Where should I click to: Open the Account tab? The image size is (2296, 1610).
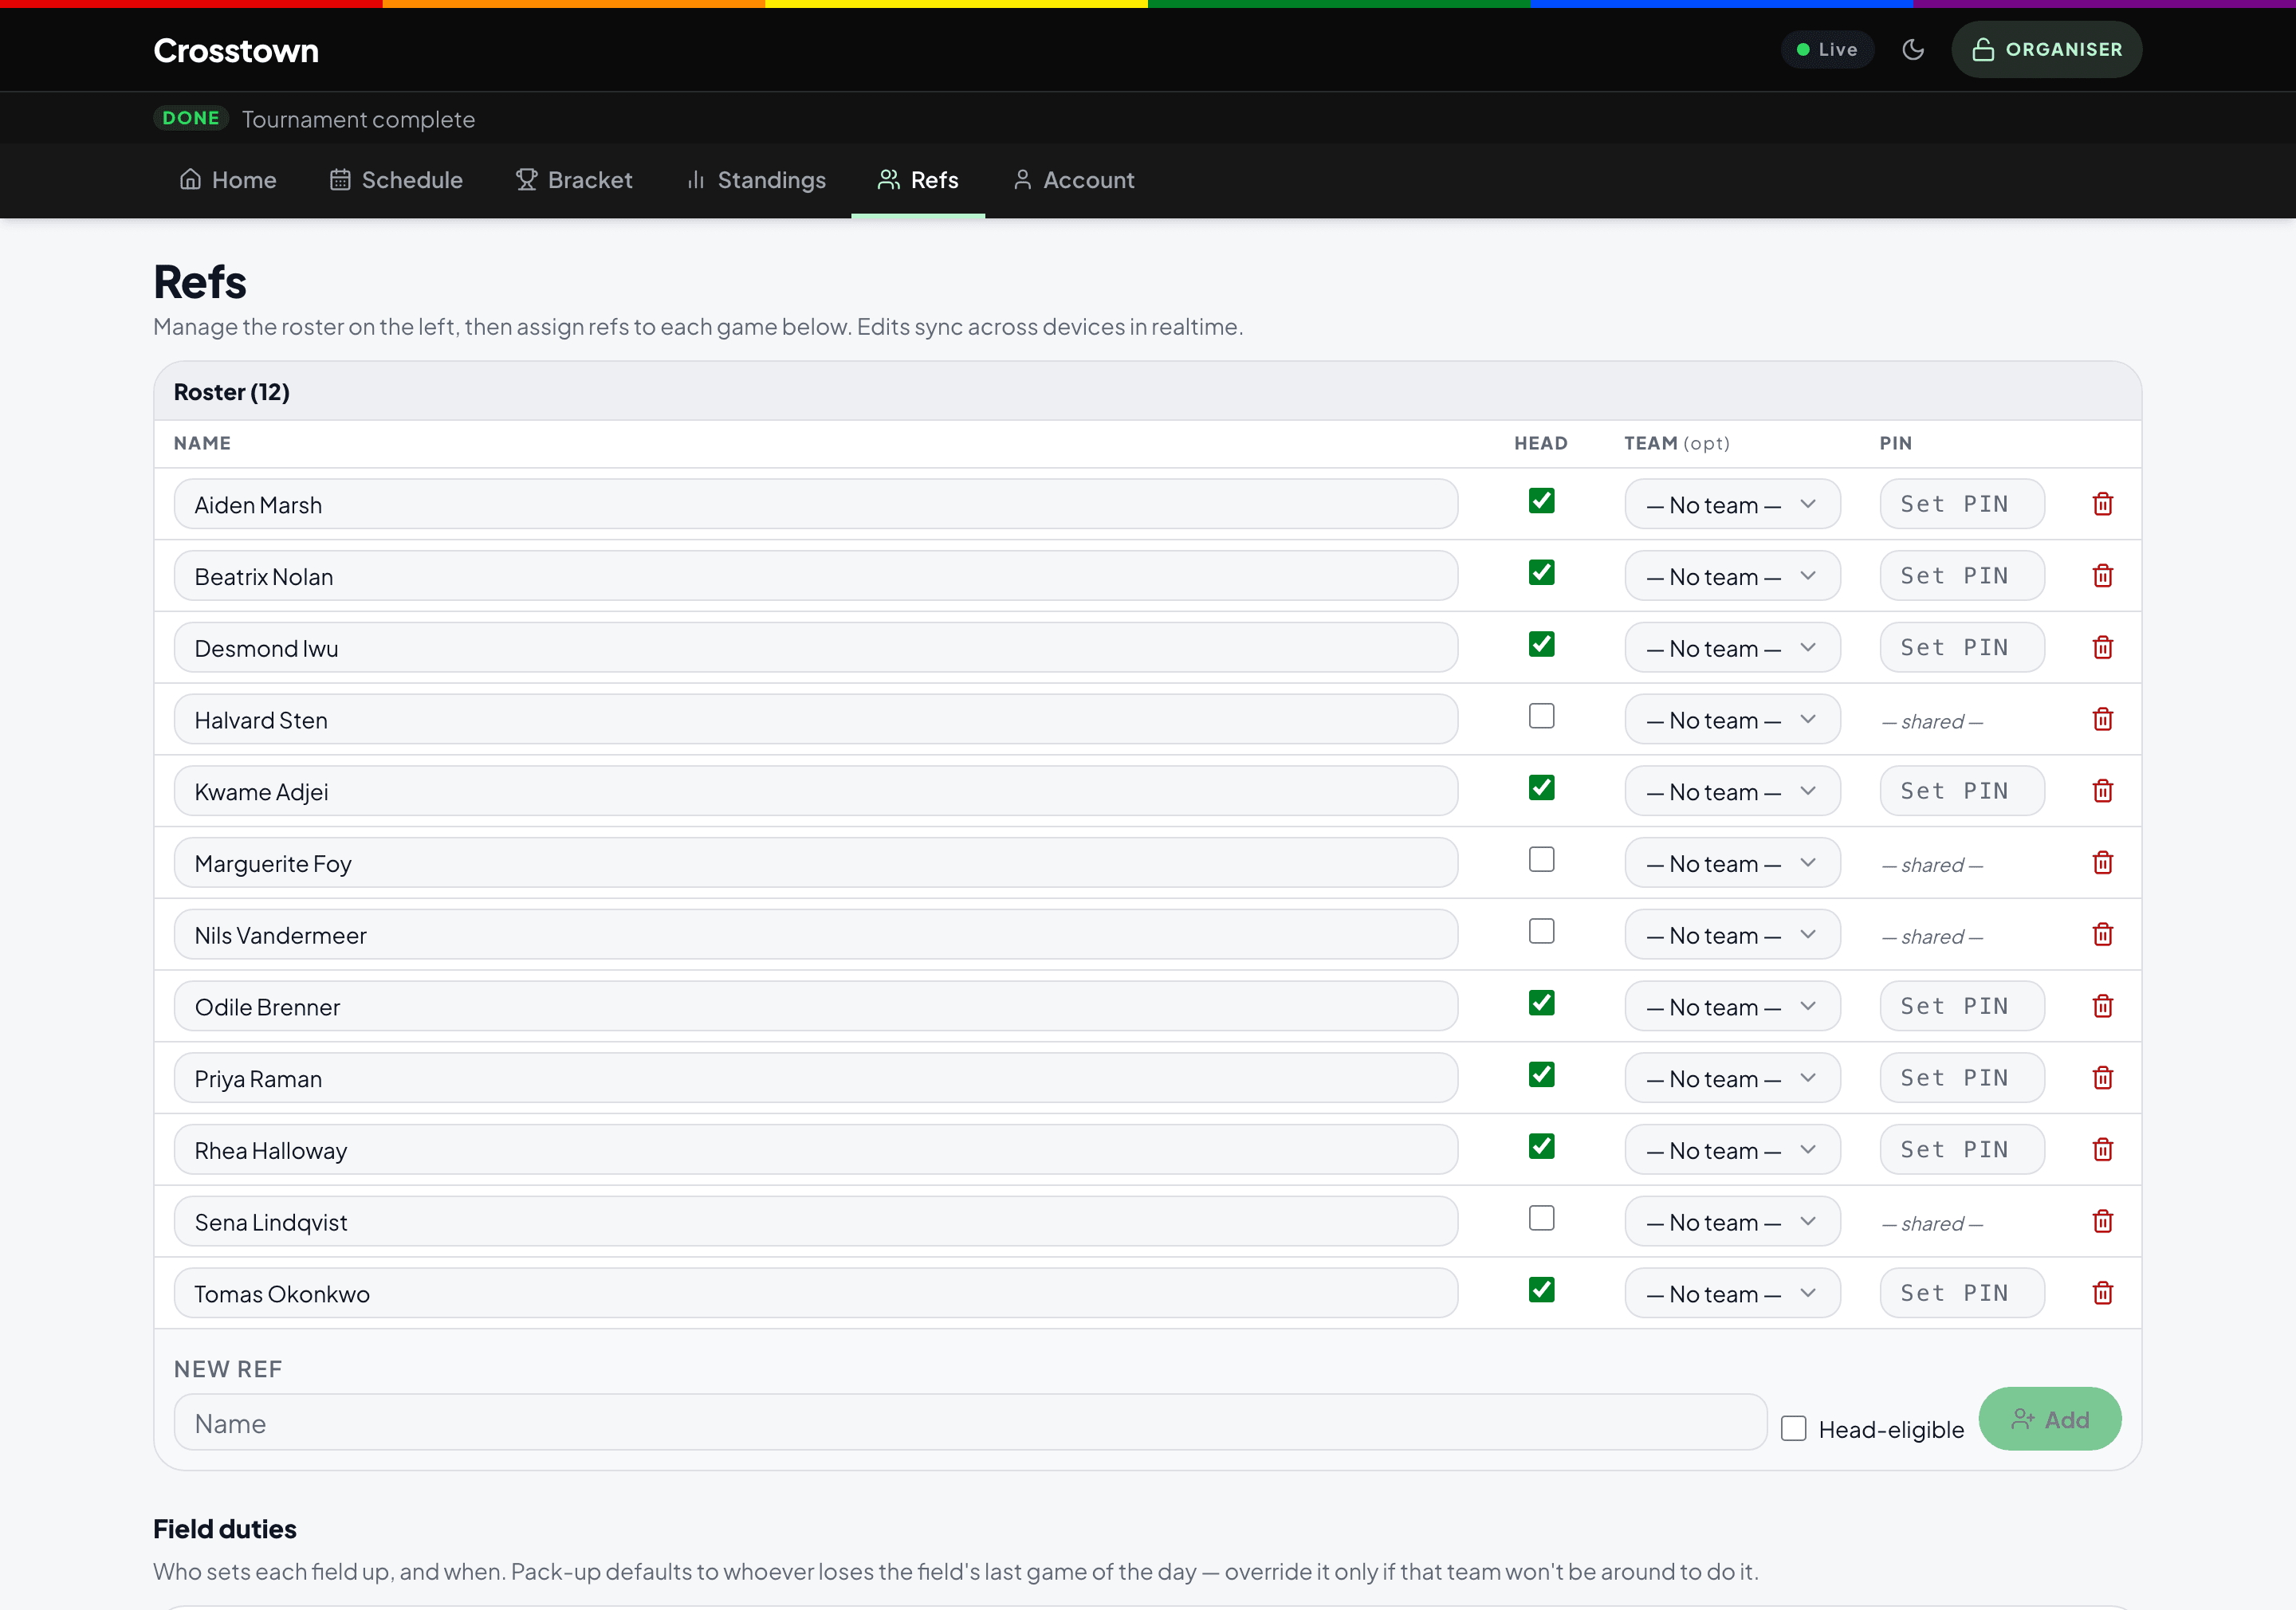pyautogui.click(x=1074, y=180)
